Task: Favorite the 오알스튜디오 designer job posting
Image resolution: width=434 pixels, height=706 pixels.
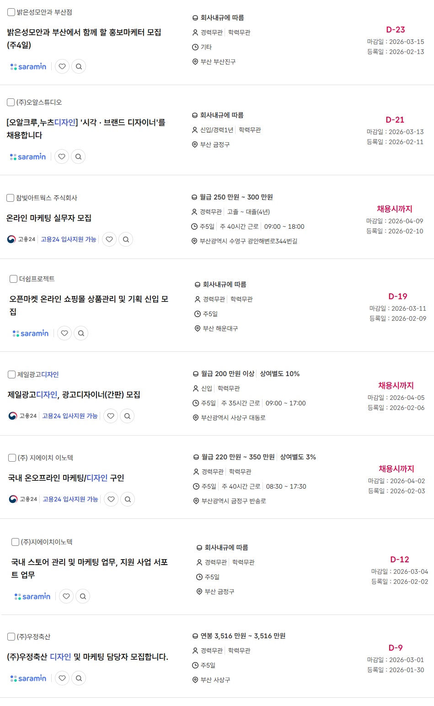Action: pyautogui.click(x=62, y=156)
